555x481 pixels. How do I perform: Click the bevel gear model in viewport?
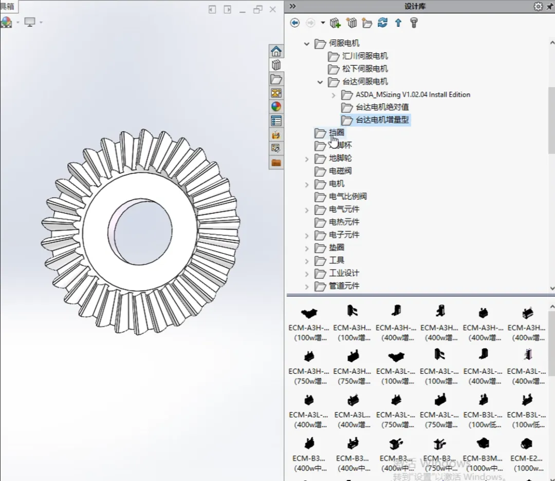141,232
